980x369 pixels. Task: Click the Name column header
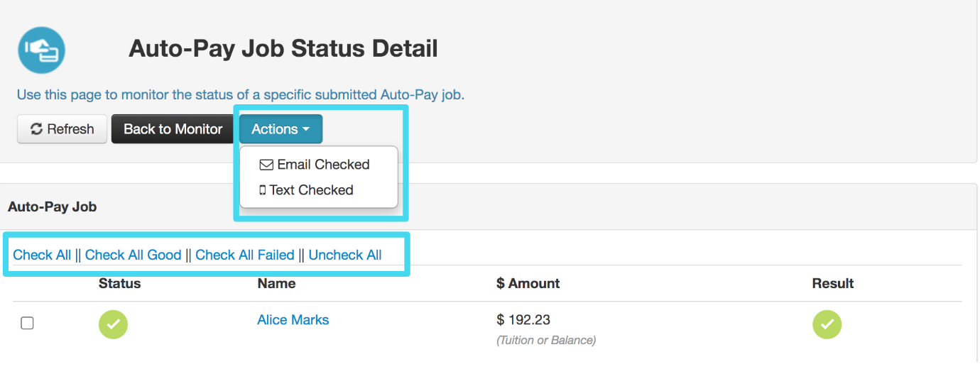coord(276,284)
